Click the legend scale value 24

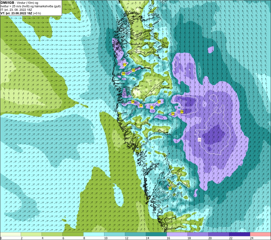pos(252,238)
